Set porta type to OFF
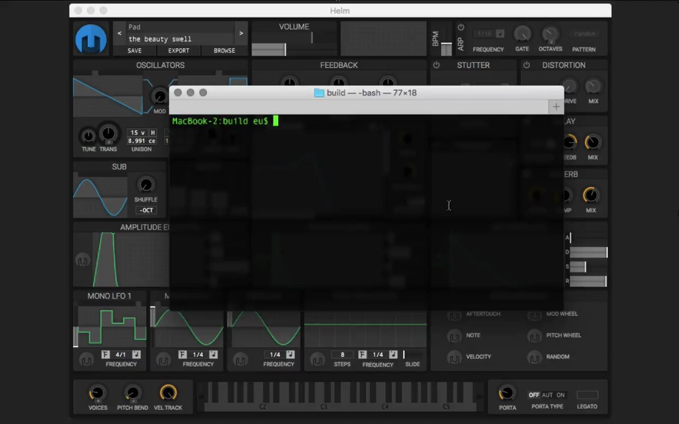This screenshot has width=679, height=424. [534, 395]
